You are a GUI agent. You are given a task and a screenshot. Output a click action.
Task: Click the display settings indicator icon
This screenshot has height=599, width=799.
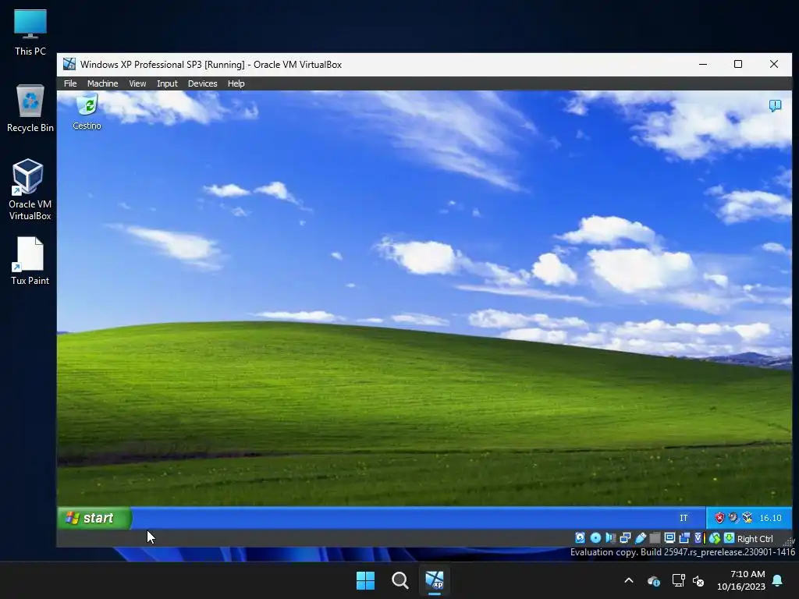pyautogui.click(x=669, y=538)
